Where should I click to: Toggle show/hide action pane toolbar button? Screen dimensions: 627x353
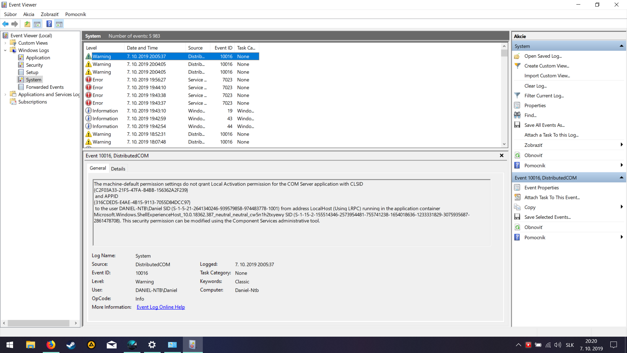point(59,24)
